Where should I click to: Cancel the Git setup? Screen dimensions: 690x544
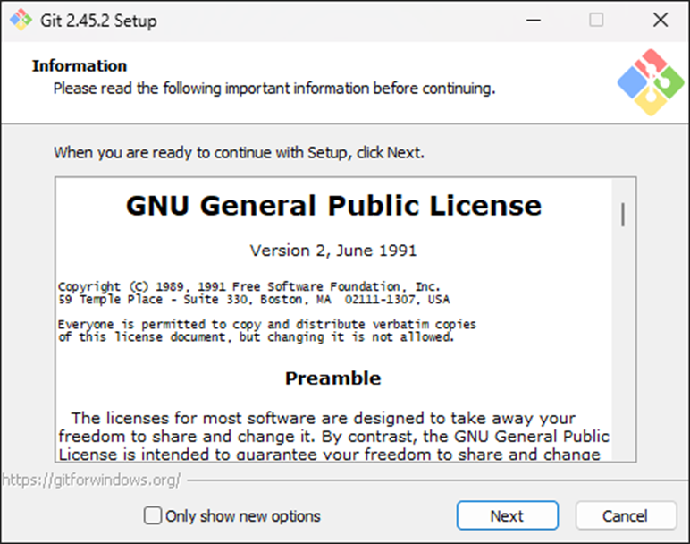(625, 515)
